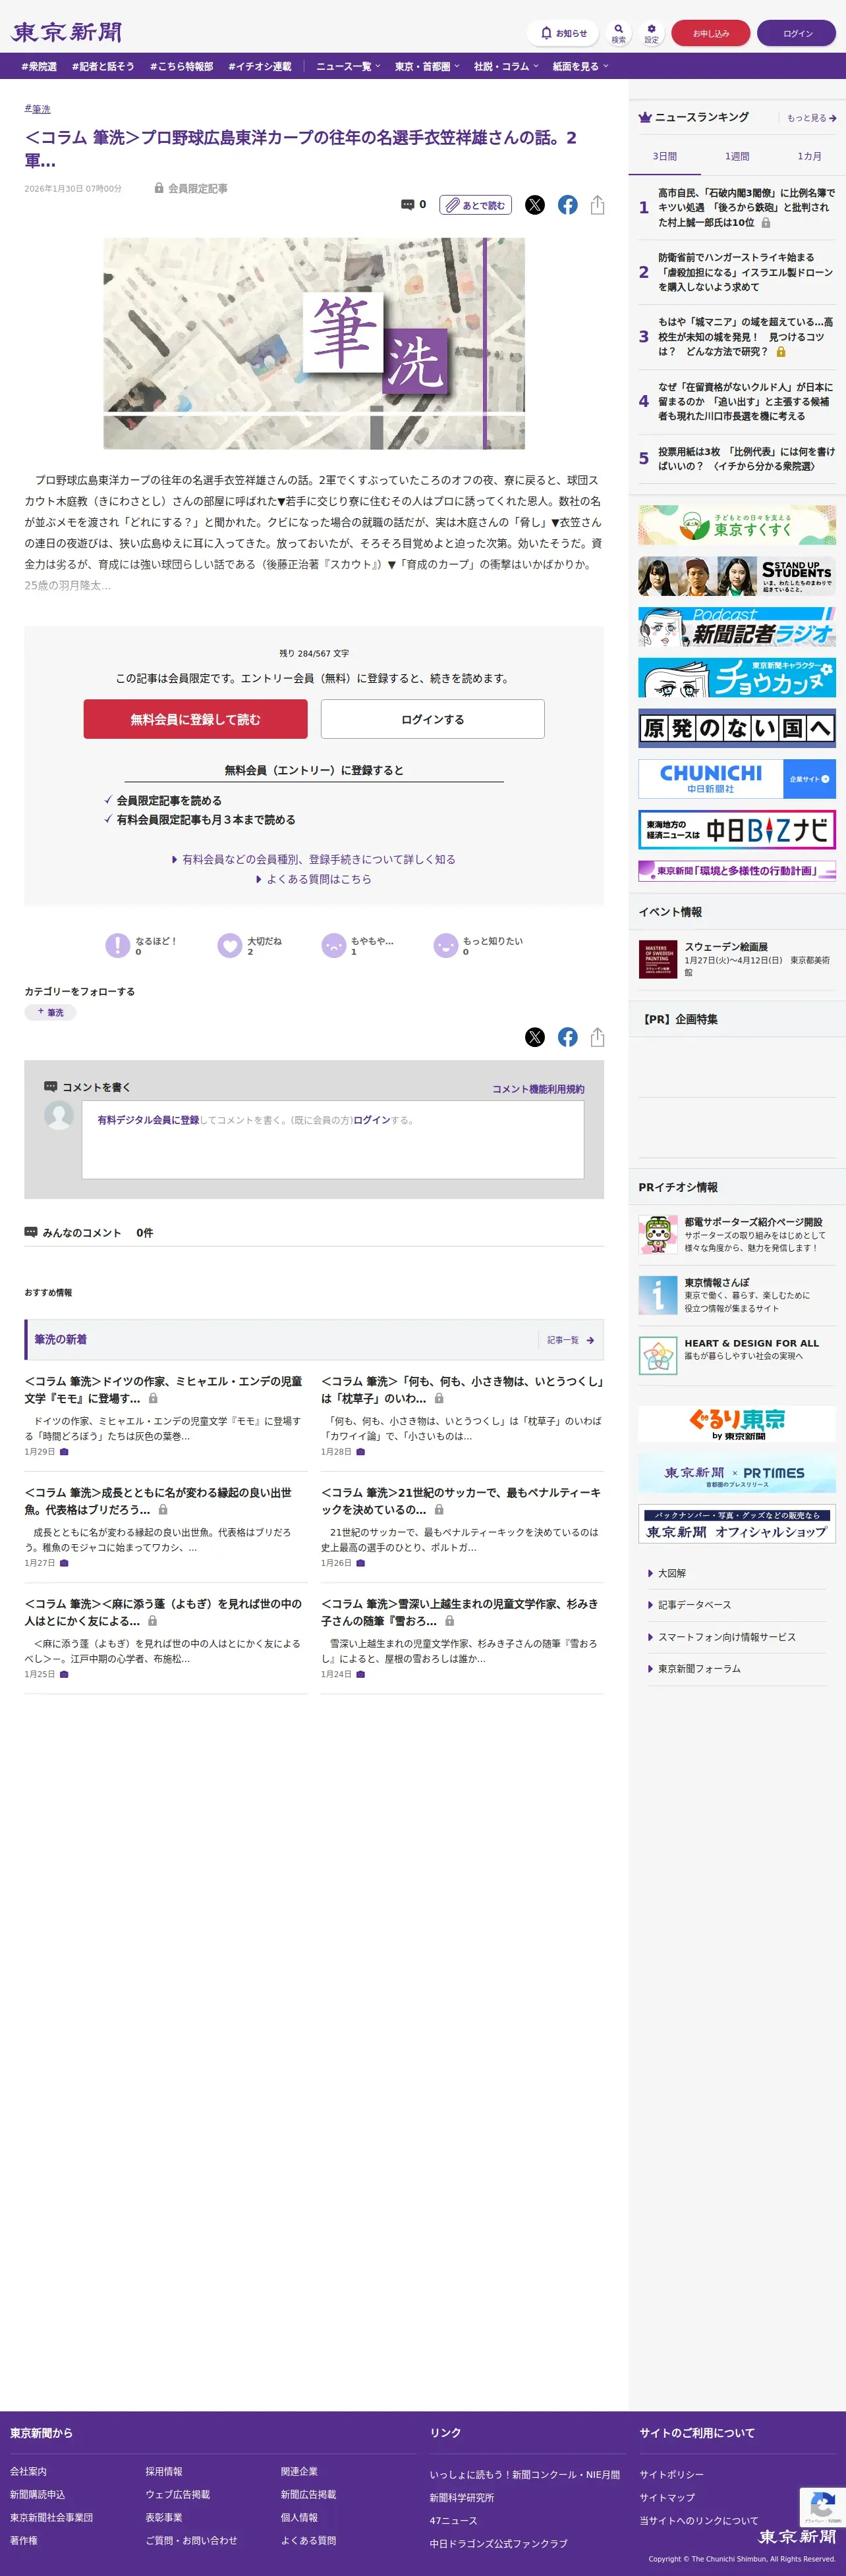Screen dimensions: 846x2576
Task: Open the 記事データベース sidebar link
Action: point(694,1605)
